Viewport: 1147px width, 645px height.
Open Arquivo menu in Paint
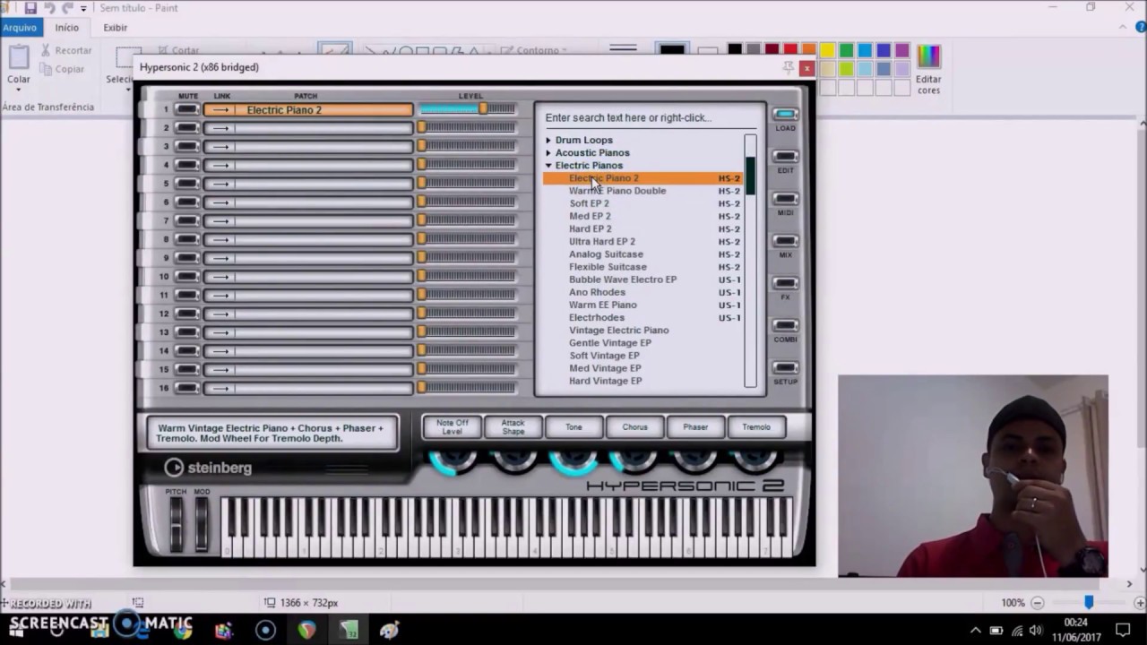(20, 28)
